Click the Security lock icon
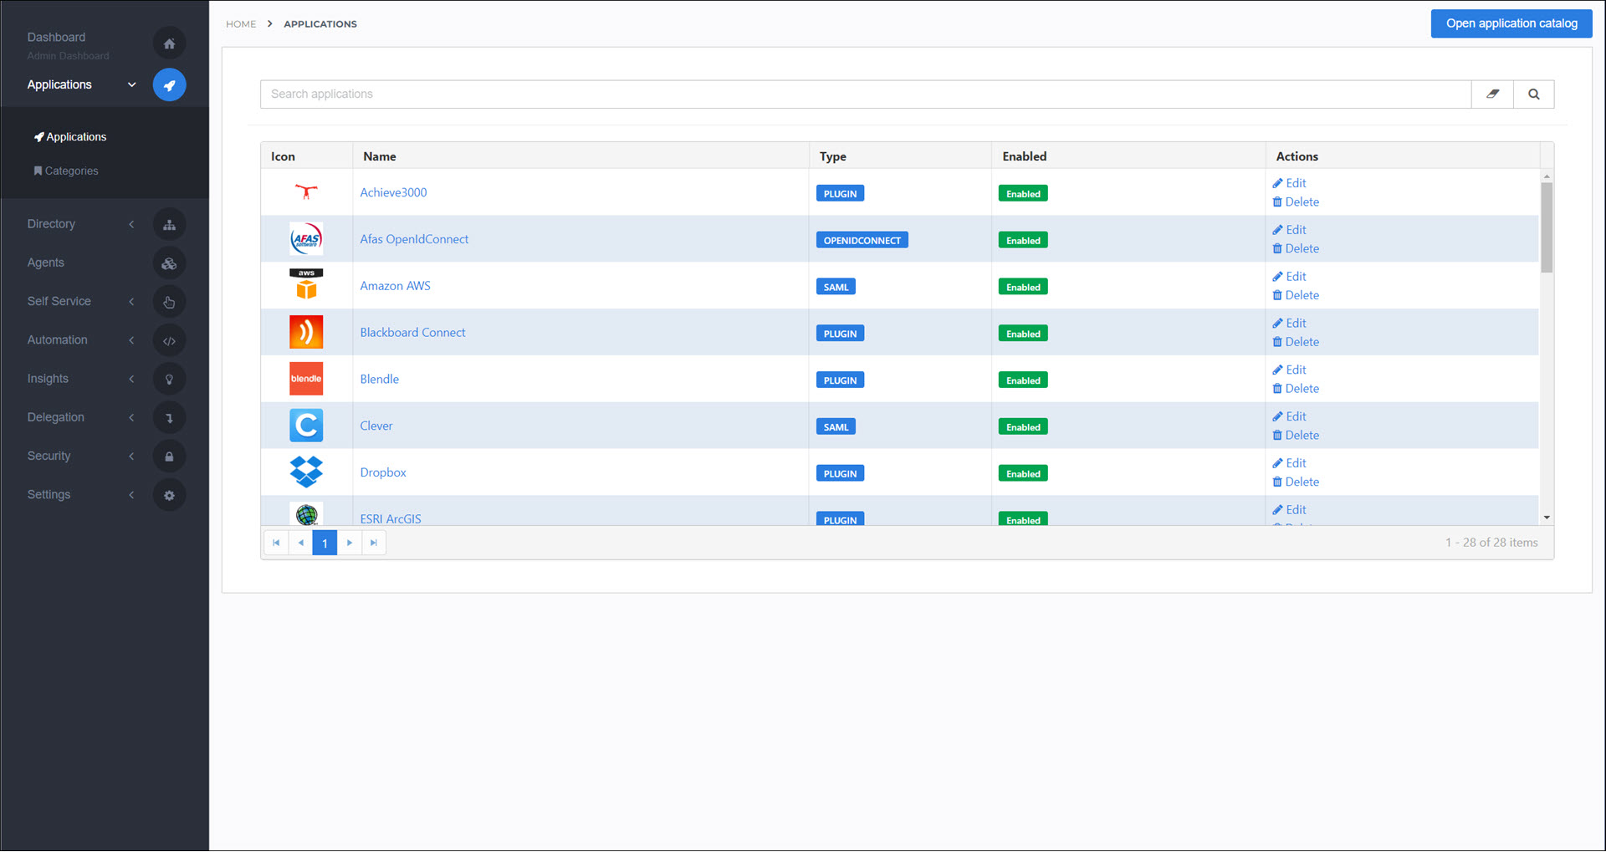The image size is (1606, 852). click(169, 457)
